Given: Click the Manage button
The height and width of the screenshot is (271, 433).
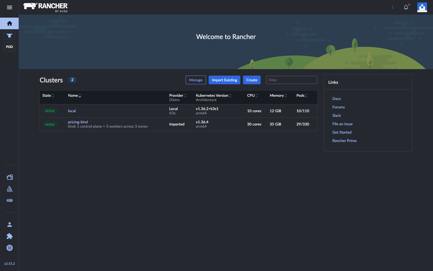Looking at the screenshot, I should [x=196, y=80].
